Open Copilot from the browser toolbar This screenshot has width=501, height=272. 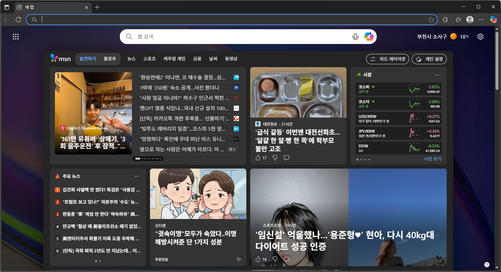click(x=493, y=20)
